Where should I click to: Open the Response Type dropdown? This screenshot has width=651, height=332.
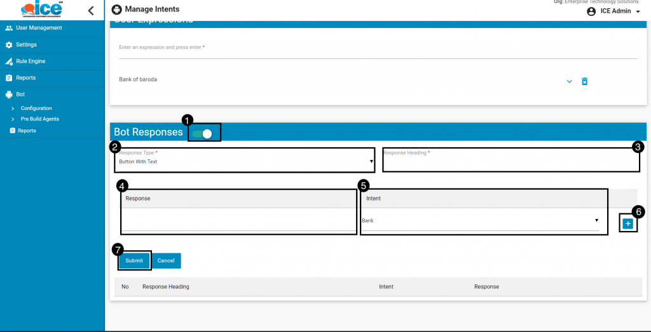(244, 162)
